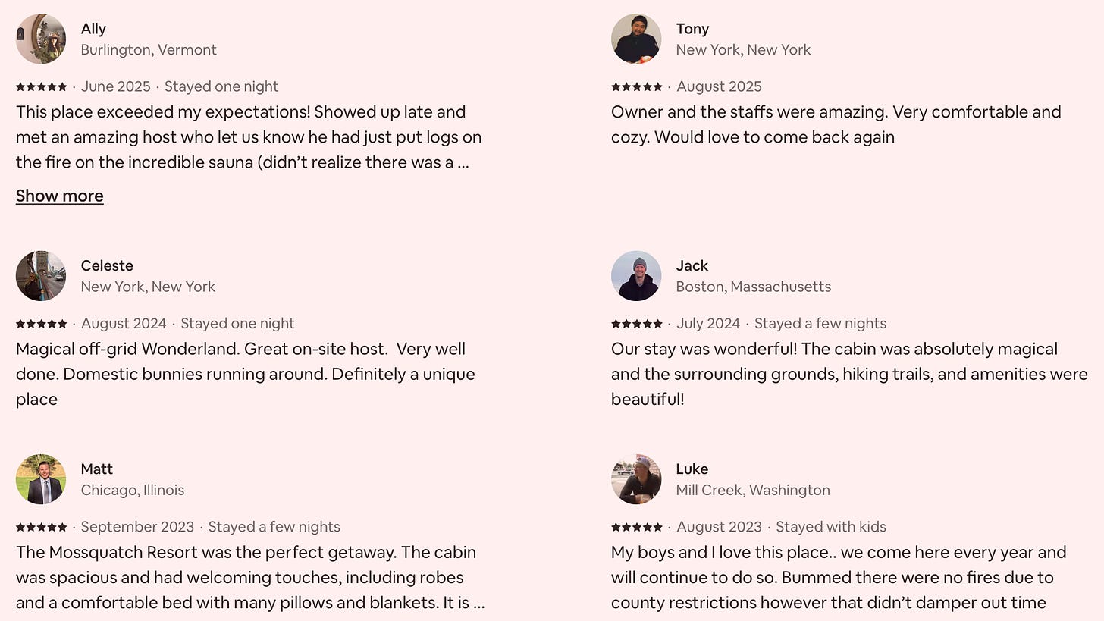Open Matt's profile photo

click(41, 479)
